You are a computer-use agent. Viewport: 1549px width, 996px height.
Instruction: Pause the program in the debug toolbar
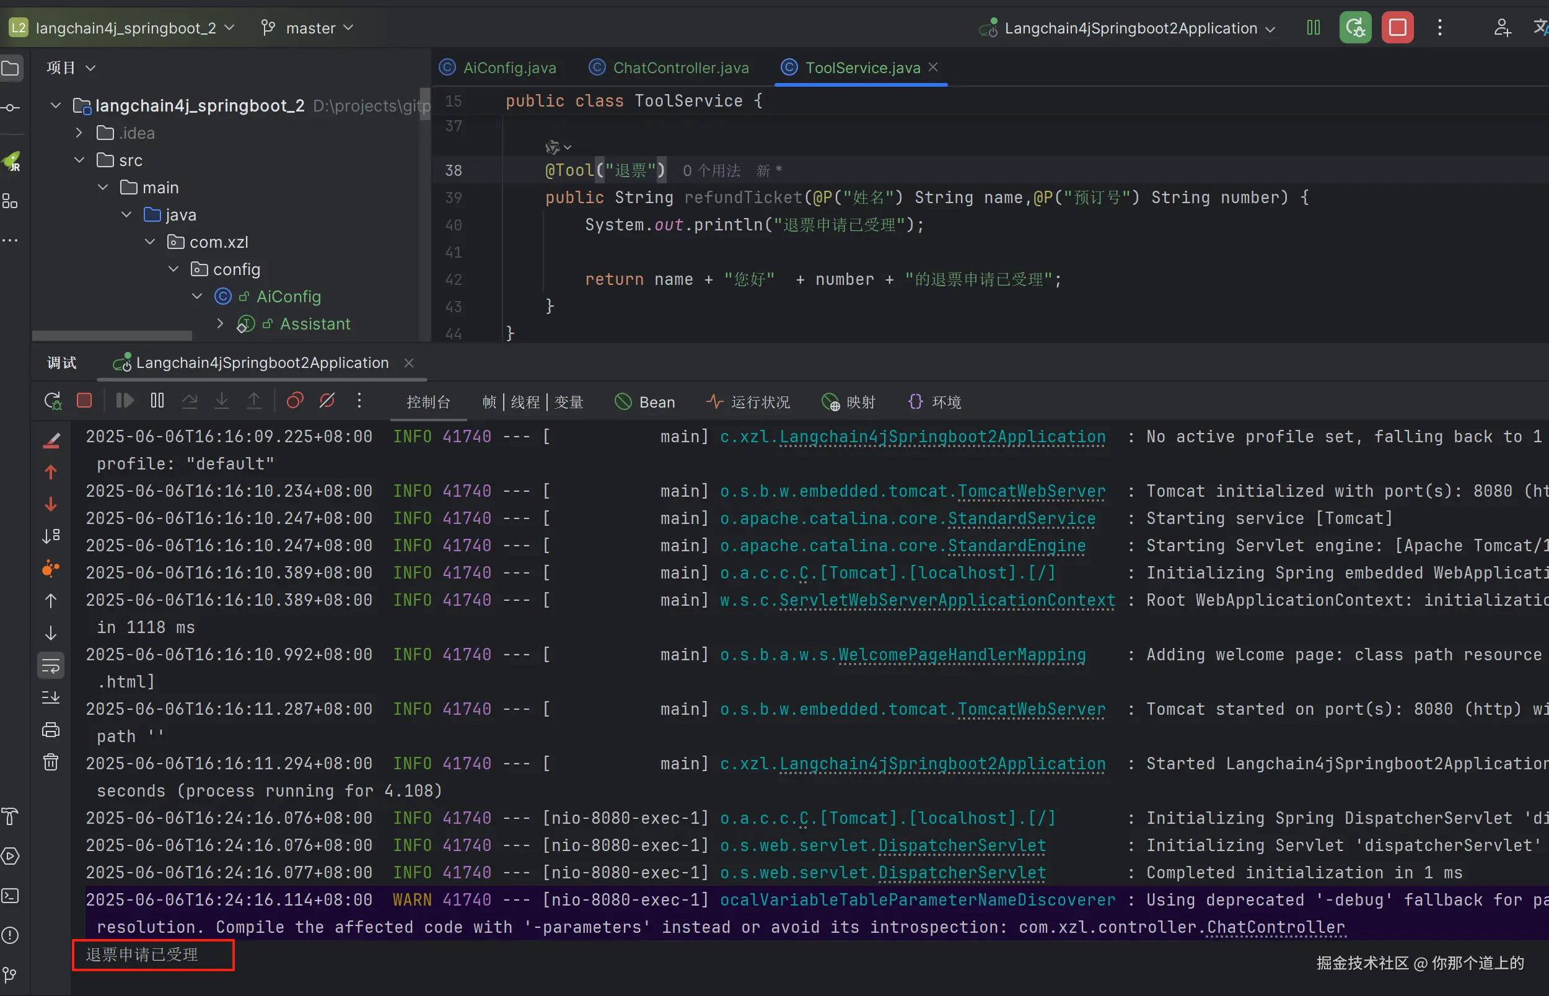[x=157, y=401]
